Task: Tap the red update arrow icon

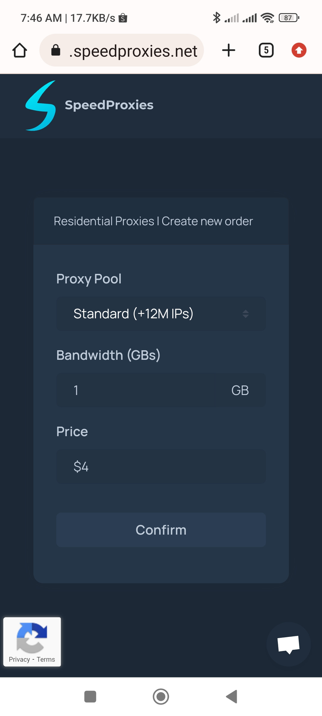Action: point(299,50)
